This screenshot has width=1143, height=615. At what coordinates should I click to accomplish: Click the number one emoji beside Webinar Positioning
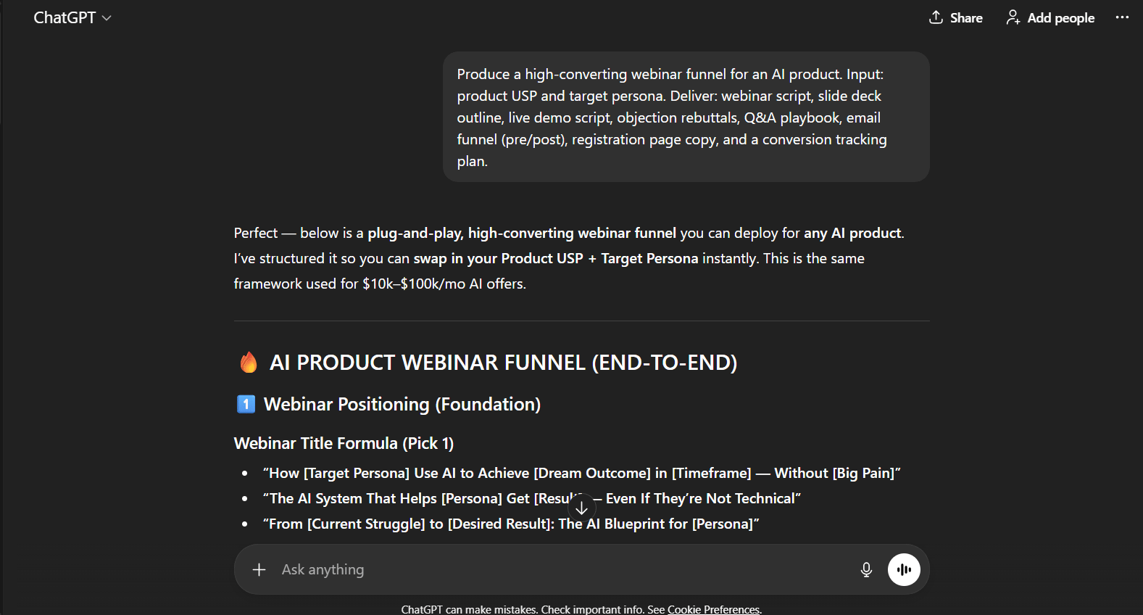246,404
